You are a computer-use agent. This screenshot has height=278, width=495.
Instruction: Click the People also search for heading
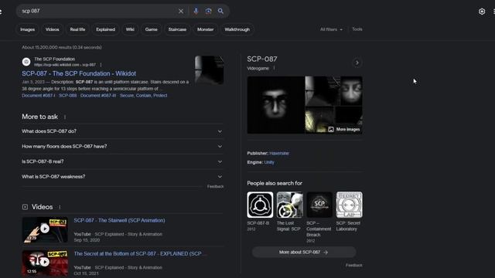[x=275, y=183]
